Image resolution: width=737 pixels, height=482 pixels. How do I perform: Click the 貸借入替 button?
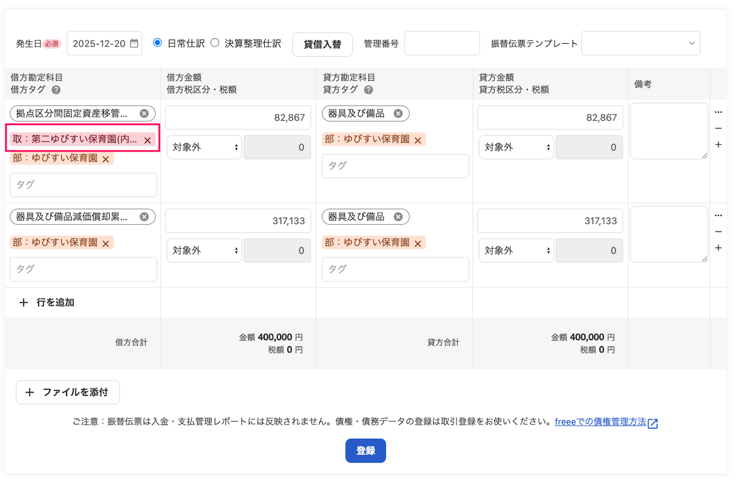point(322,44)
